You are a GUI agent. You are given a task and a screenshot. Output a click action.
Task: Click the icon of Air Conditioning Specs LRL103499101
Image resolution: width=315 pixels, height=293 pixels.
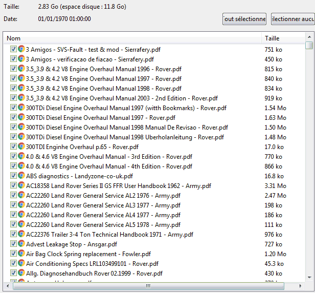click(21, 263)
